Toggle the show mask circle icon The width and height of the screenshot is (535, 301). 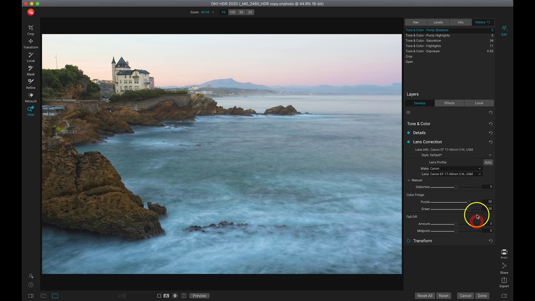click(x=175, y=296)
